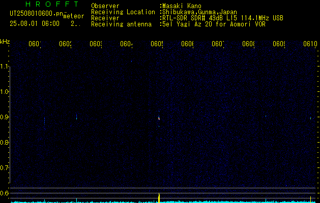Click the 0606 time marker
This screenshot has height=203, width=320.
(187, 44)
